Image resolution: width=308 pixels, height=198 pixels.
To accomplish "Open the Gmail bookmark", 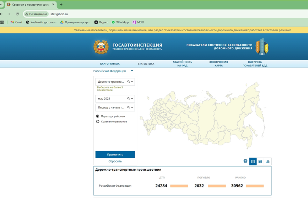I will tap(16, 22).
